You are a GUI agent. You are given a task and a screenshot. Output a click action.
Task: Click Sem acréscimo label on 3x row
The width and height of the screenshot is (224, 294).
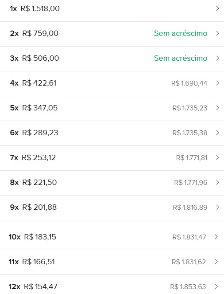[x=181, y=58]
